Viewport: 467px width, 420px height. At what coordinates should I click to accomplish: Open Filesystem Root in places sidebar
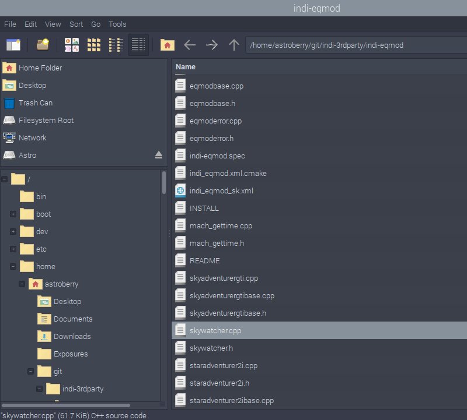click(83, 121)
